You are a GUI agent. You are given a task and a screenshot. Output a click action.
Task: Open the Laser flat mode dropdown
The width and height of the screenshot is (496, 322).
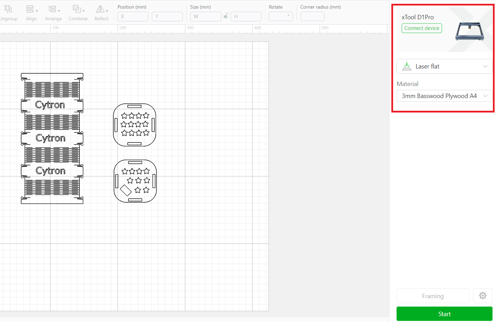pyautogui.click(x=444, y=66)
